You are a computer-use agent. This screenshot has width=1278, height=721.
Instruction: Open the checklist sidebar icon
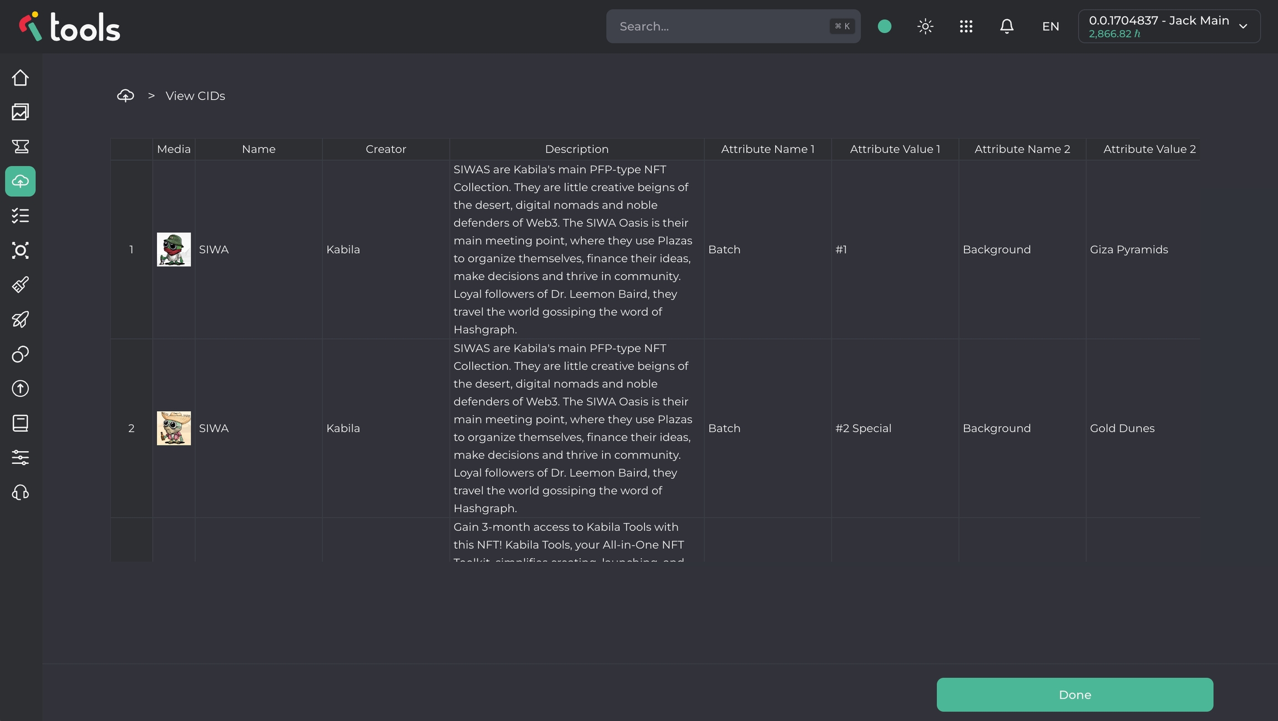21,216
